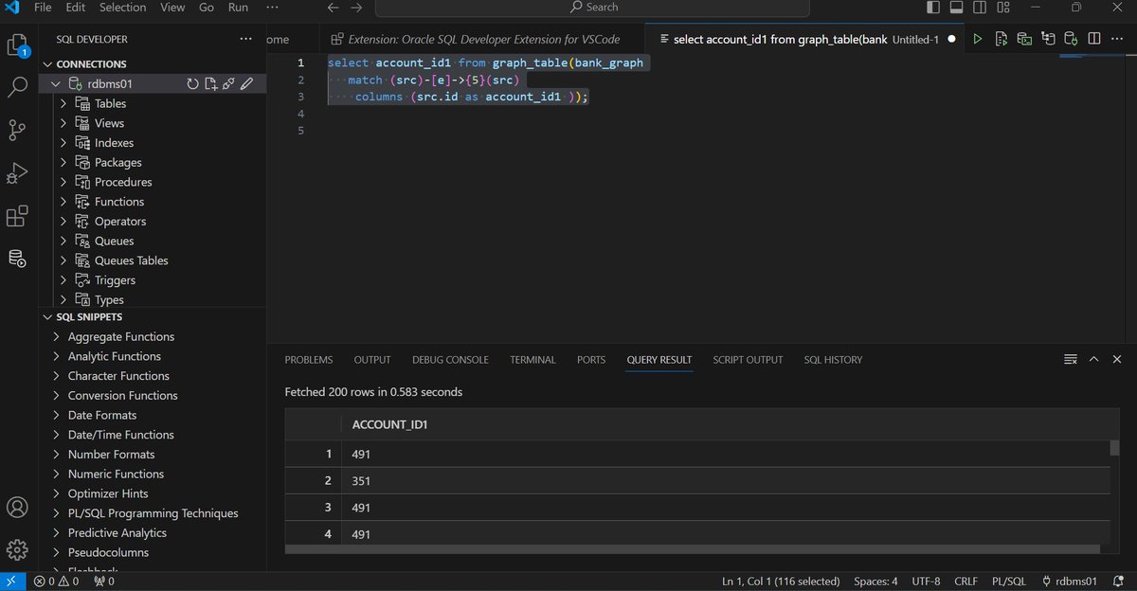This screenshot has height=591, width=1137.
Task: Expand the Tables node
Action: click(63, 103)
